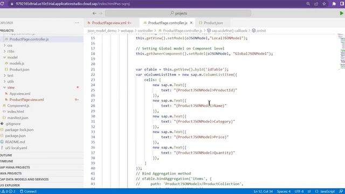Image resolution: width=345 pixels, height=194 pixels.
Task: Switch to the ProductPage.controller.js tab
Action: click(x=168, y=23)
